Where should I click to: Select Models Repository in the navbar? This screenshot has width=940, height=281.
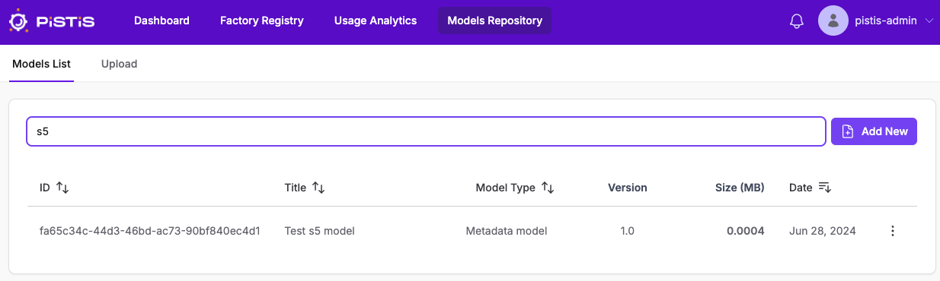[x=494, y=21]
